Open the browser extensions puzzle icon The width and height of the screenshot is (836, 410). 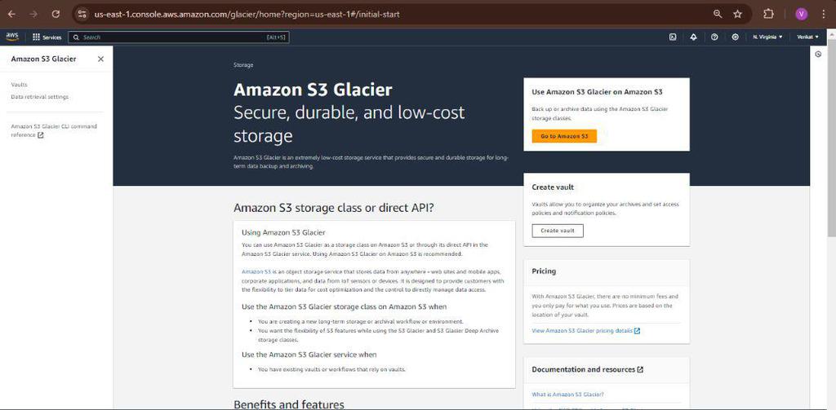768,14
